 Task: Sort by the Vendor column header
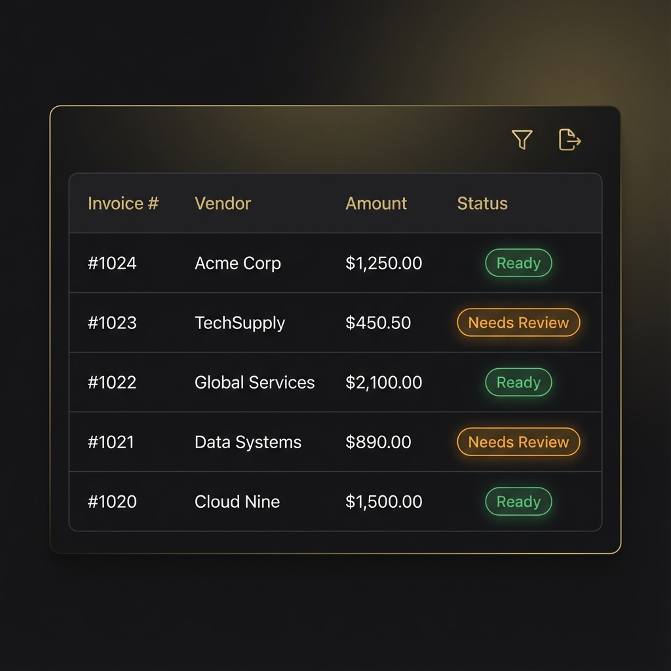click(x=223, y=203)
